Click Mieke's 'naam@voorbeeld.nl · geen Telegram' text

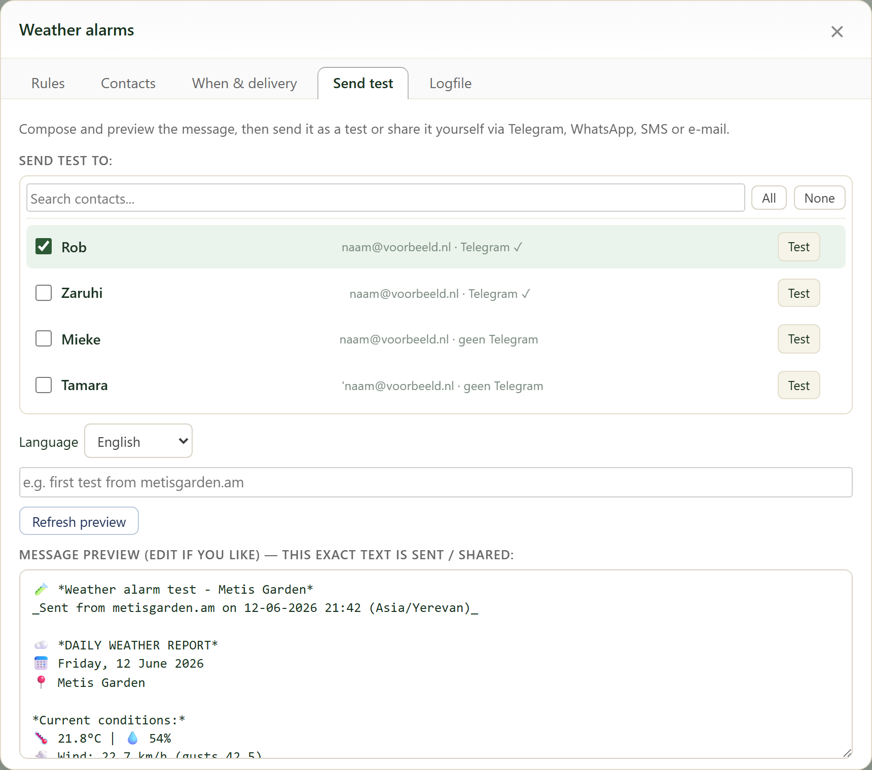coord(439,339)
